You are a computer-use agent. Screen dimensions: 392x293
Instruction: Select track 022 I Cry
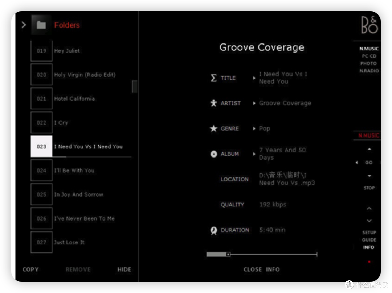81,123
